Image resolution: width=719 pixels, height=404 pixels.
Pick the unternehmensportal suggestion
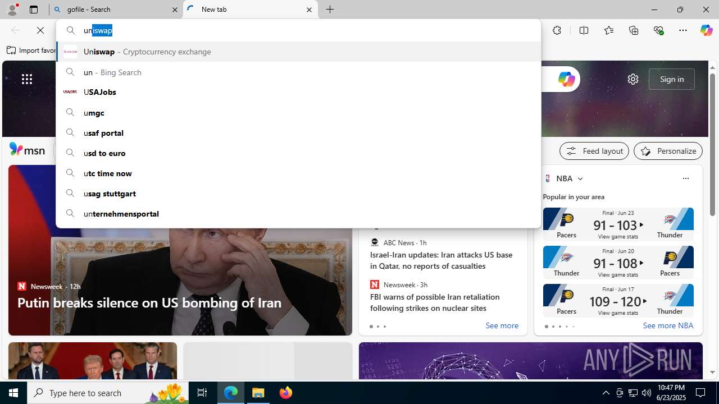pos(298,213)
